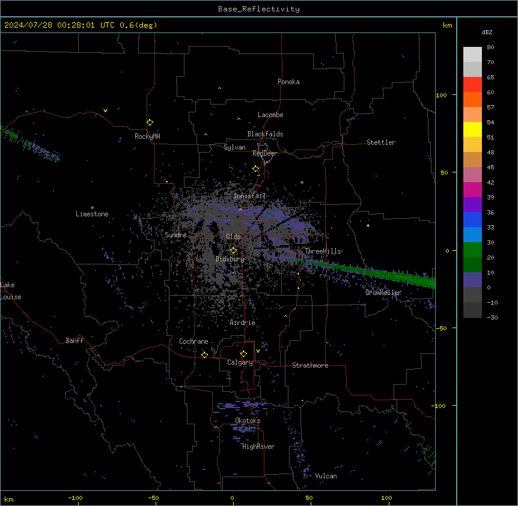518x506 pixels.
Task: Click the white caret marker just above Olds near Innisfail
Action: (240, 209)
